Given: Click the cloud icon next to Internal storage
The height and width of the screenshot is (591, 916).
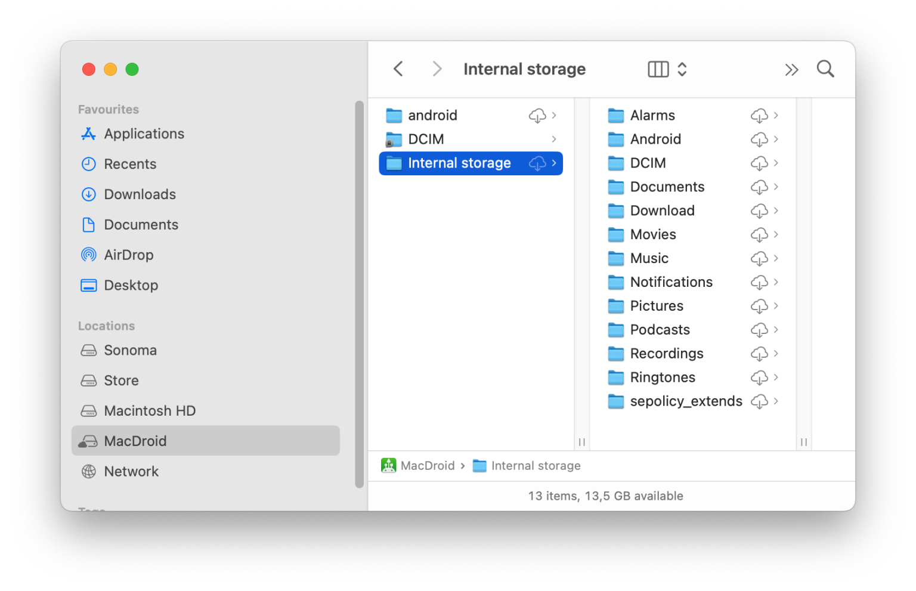Looking at the screenshot, I should click(x=539, y=163).
